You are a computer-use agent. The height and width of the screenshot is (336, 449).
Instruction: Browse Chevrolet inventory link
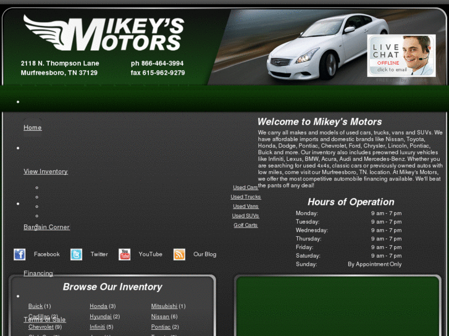click(41, 327)
